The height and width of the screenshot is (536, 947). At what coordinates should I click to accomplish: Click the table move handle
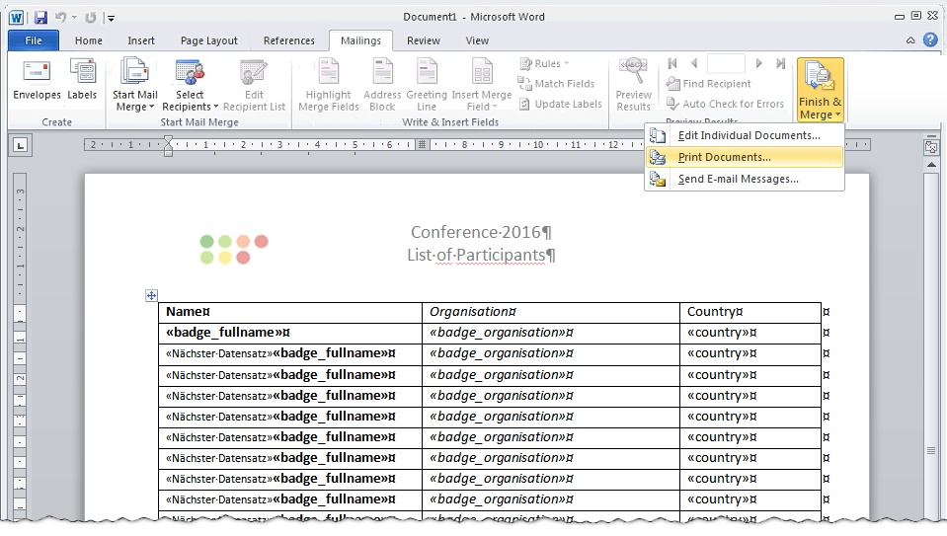click(x=152, y=295)
